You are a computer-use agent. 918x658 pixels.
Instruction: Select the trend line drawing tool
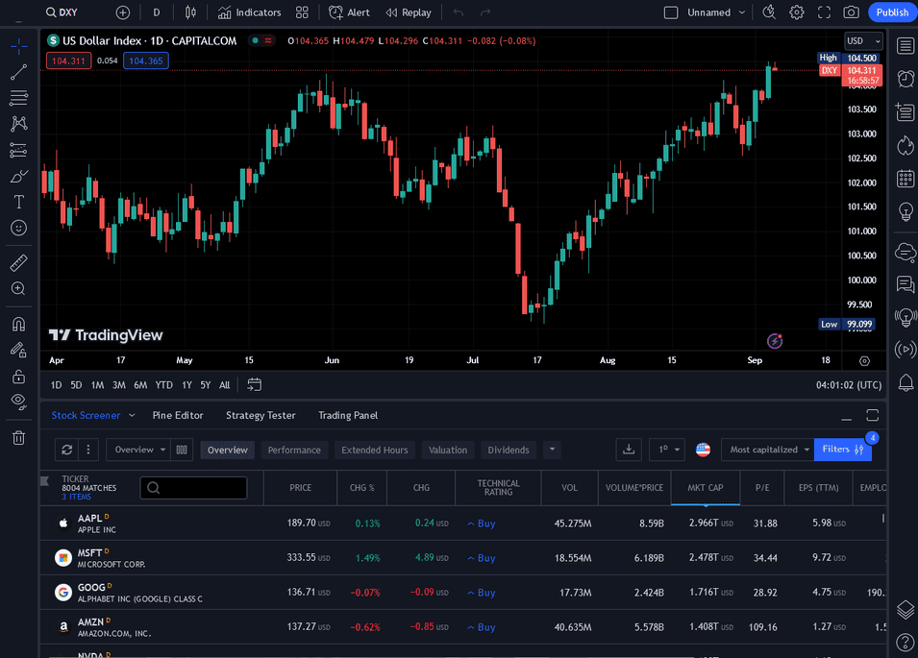pos(18,72)
